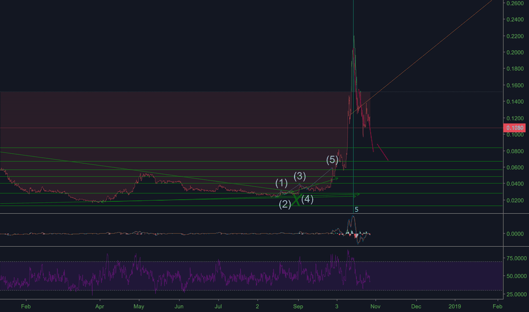Click the 50.0000 RSI axis label
This screenshot has height=312, width=529.
click(516, 276)
